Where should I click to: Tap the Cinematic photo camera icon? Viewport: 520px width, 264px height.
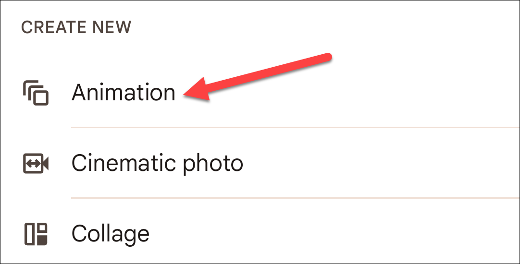click(x=36, y=164)
